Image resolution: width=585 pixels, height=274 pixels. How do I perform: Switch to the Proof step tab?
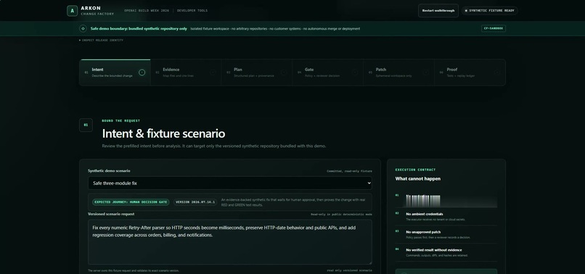470,72
